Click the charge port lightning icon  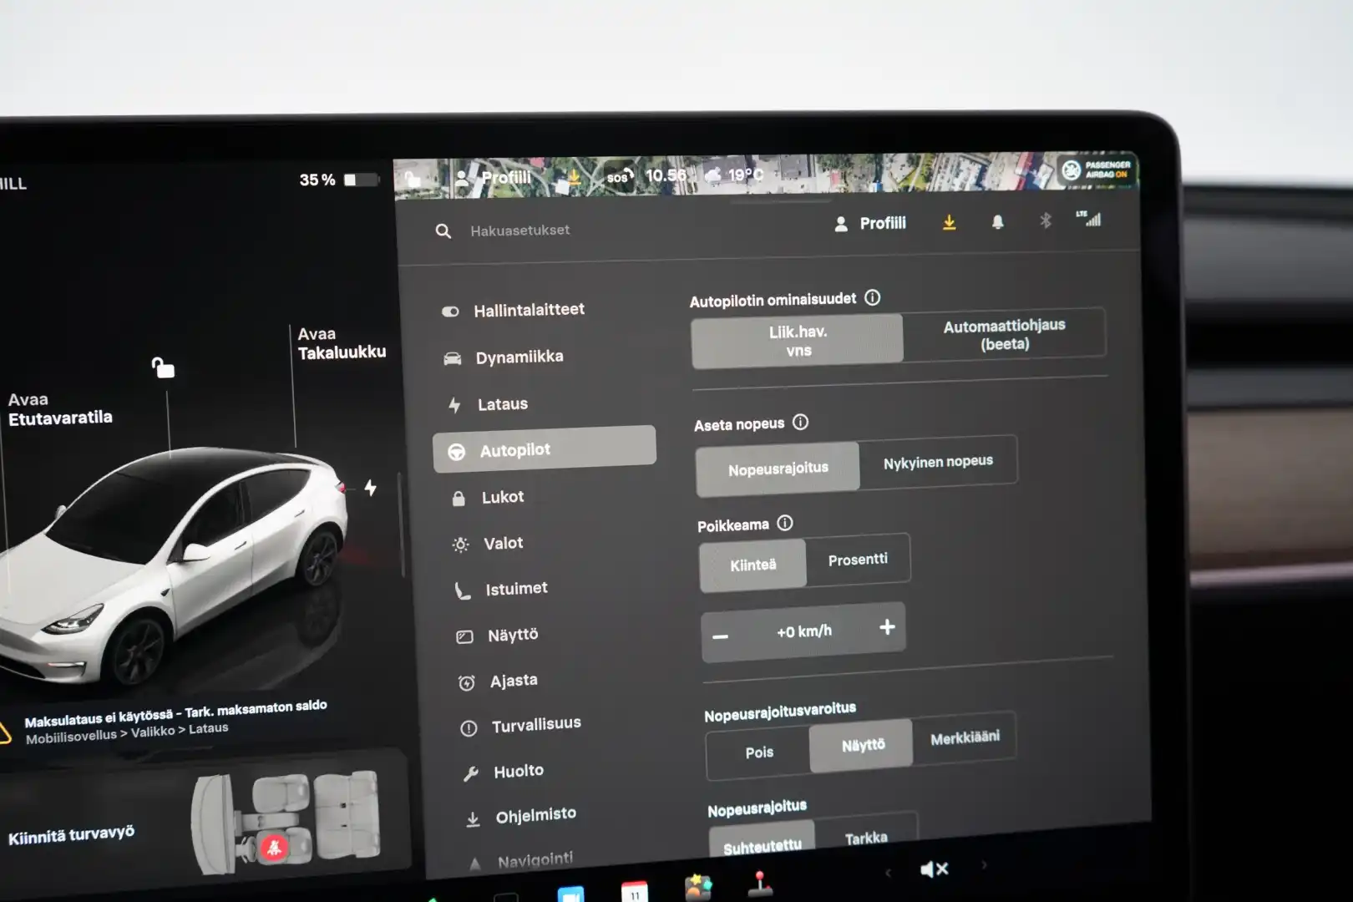click(370, 488)
